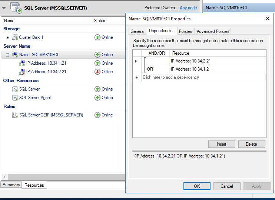The width and height of the screenshot is (275, 200).
Task: Click the Online status icon for SQL Server
Action: (x=97, y=89)
